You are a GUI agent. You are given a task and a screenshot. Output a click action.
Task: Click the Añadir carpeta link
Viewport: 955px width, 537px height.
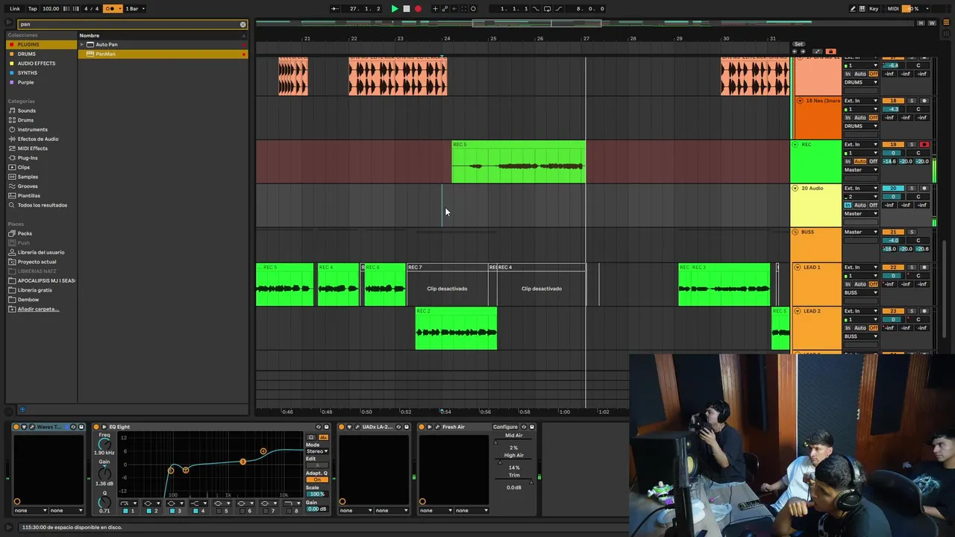tap(38, 309)
